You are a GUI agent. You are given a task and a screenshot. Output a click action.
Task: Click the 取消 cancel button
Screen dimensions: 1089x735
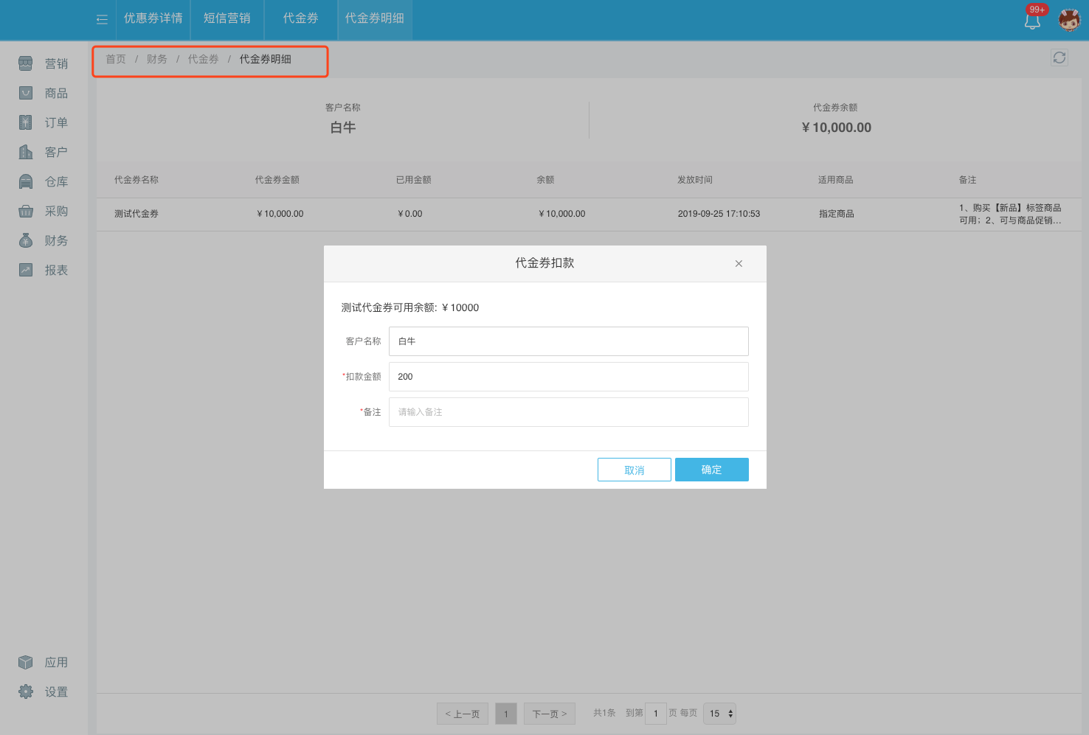634,470
